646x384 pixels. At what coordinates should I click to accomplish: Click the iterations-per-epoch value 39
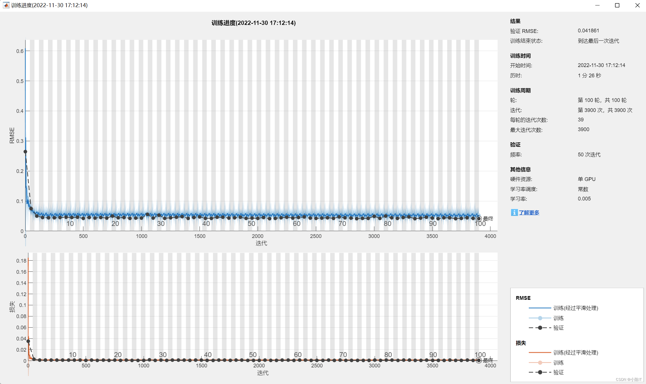581,120
